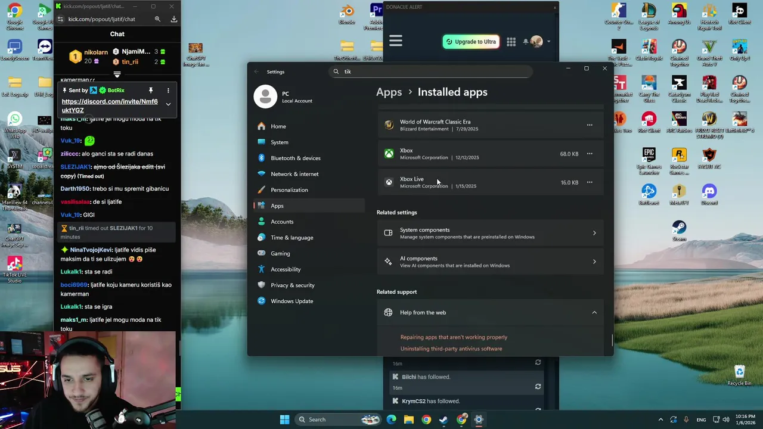Select the FACEIT AC desktop icon
Image resolution: width=763 pixels, height=429 pixels.
(x=709, y=158)
